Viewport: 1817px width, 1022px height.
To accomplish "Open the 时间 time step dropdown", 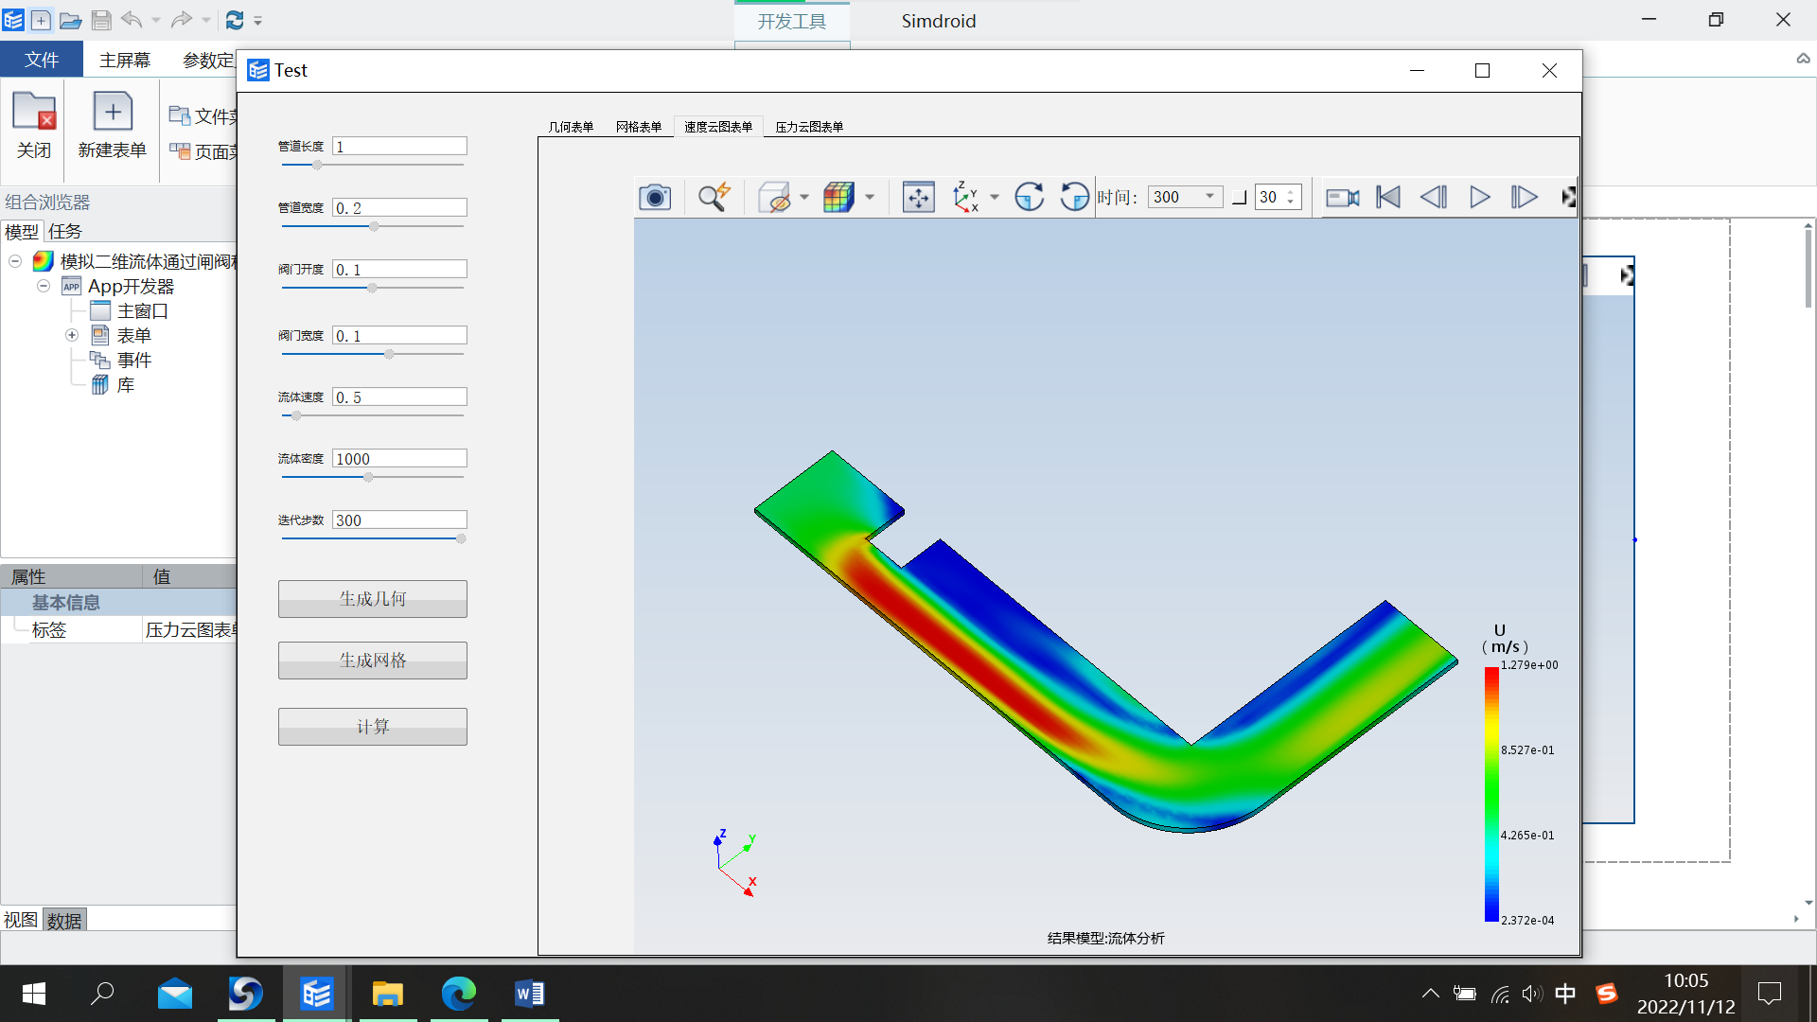I will (x=1185, y=197).
